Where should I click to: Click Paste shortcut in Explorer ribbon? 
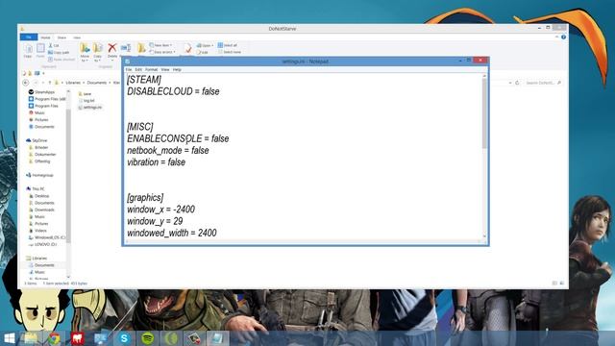61,60
